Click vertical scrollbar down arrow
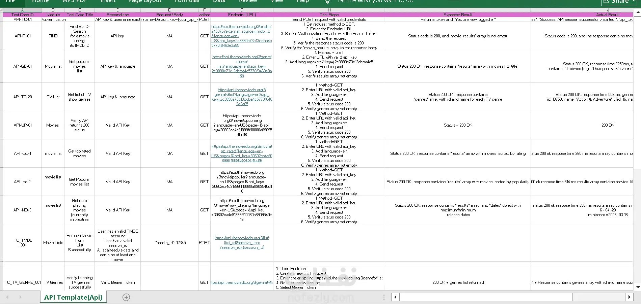 tap(638, 287)
